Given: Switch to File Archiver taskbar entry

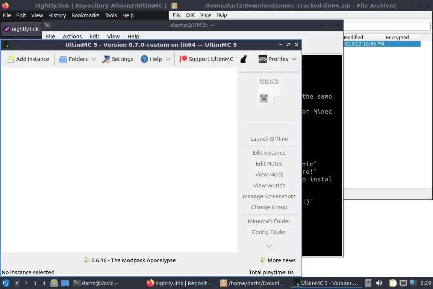Looking at the screenshot, I should [x=253, y=283].
